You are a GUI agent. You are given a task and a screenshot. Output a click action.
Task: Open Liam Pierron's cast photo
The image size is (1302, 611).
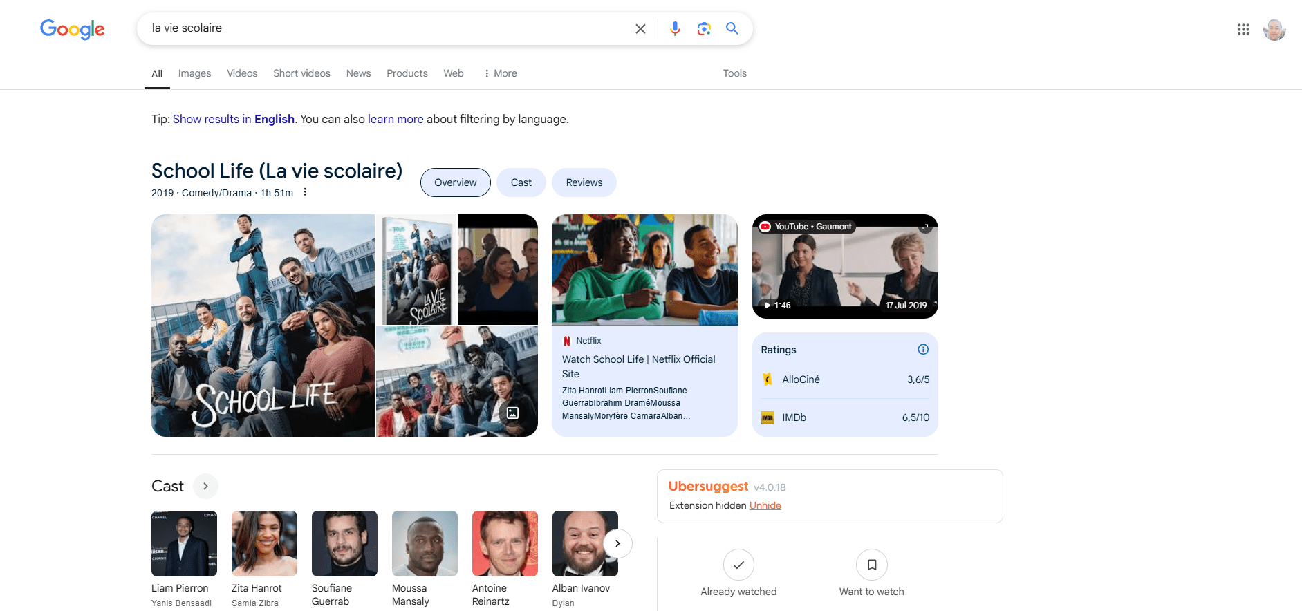coord(184,543)
